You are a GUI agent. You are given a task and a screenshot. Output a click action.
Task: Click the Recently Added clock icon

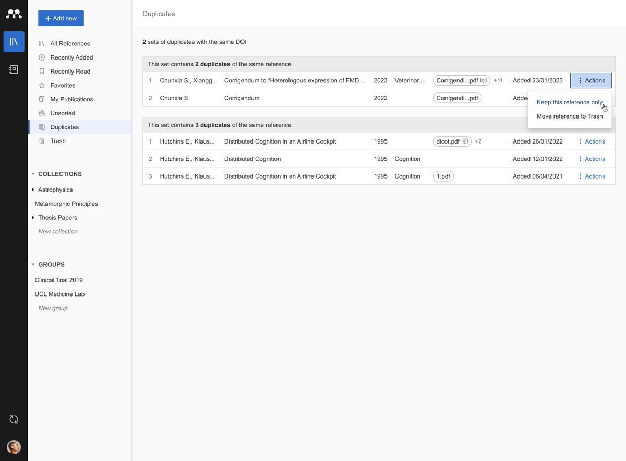pos(42,57)
